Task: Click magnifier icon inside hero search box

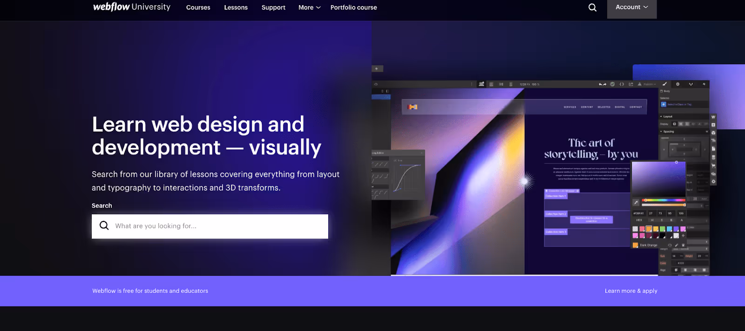Action: pyautogui.click(x=104, y=225)
